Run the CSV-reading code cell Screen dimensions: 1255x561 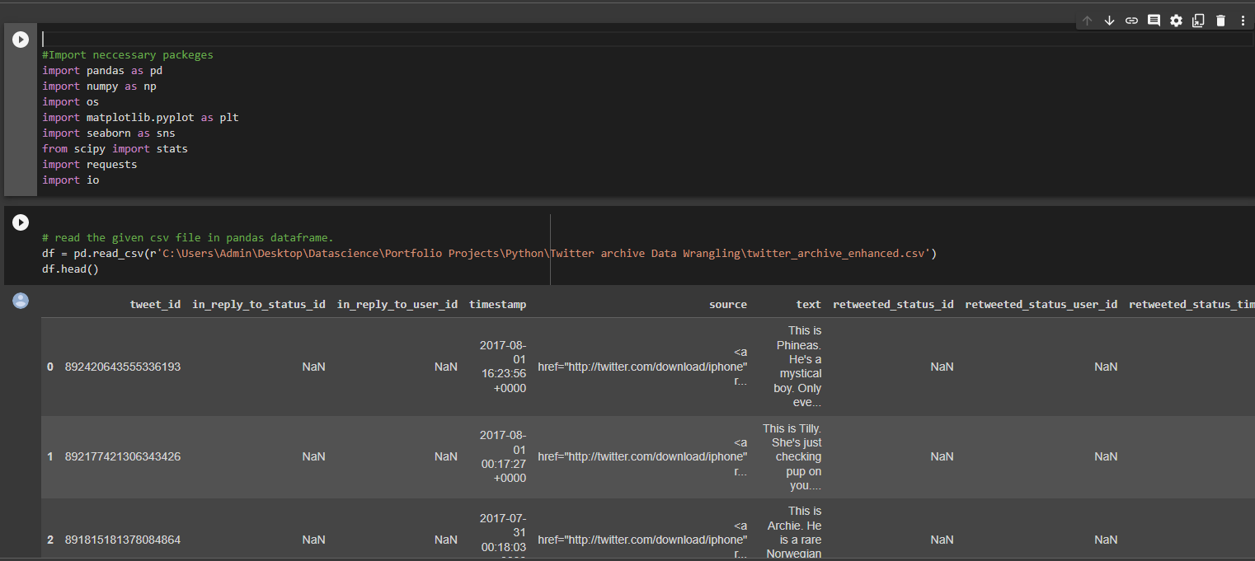[20, 222]
